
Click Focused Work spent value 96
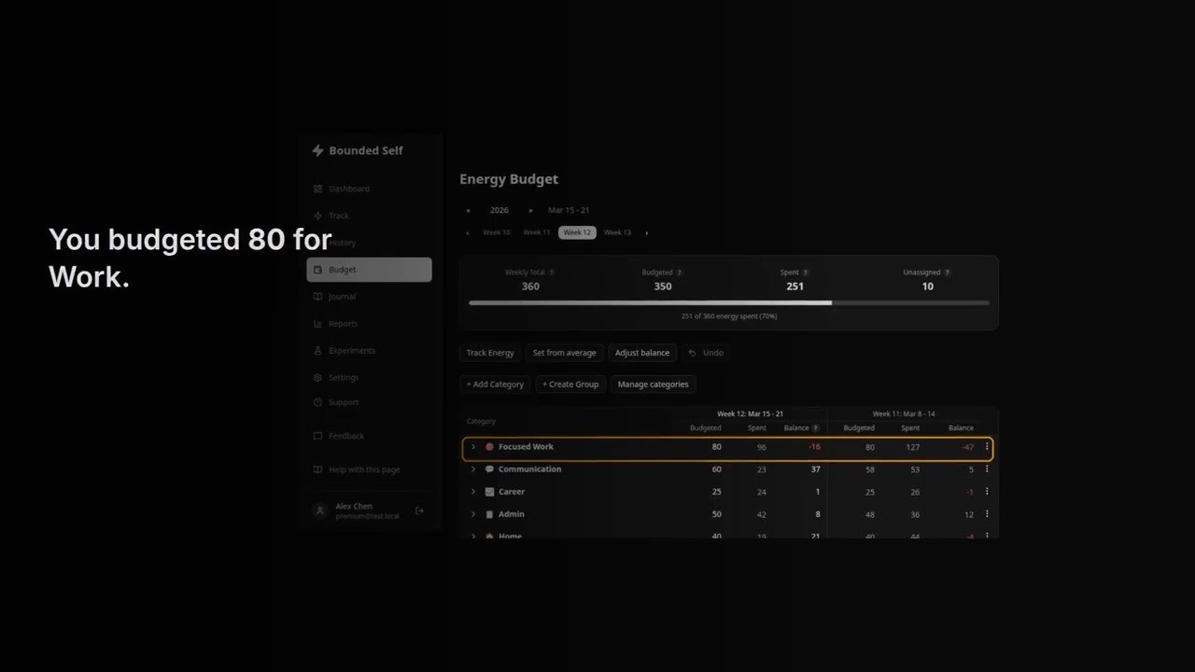click(762, 447)
